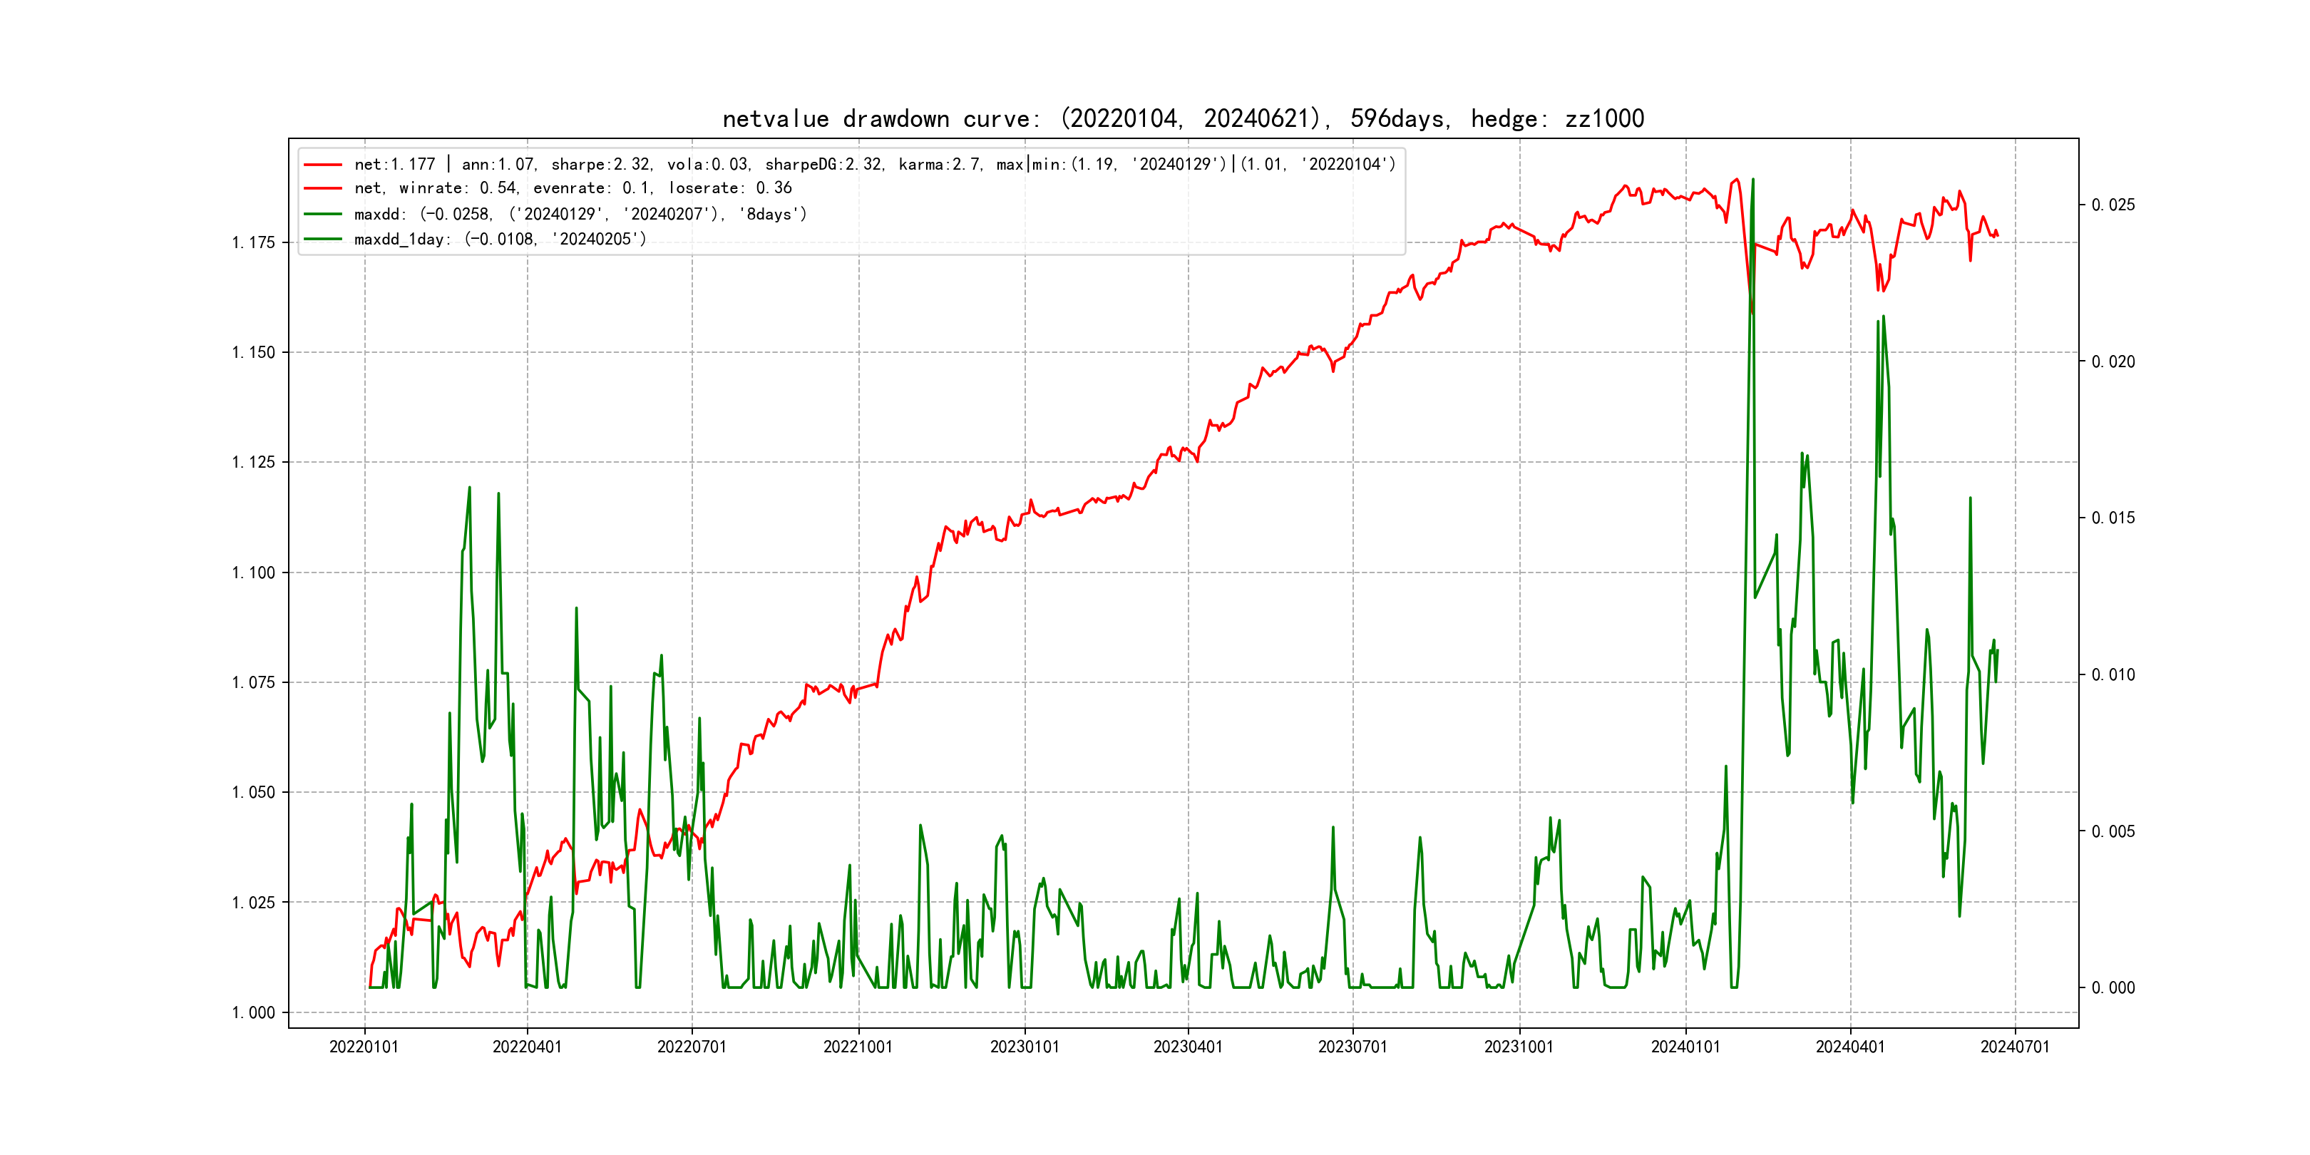Click the 1.175 left y-axis label

coord(253,243)
